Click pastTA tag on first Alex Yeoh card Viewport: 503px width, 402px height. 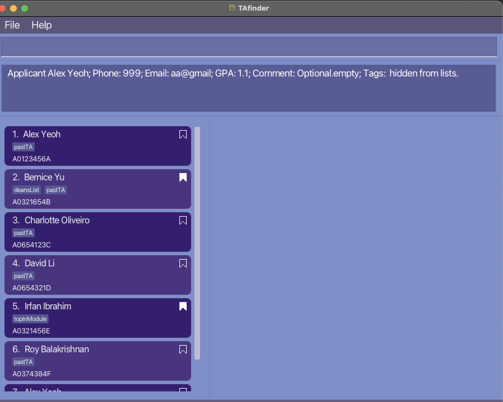(x=23, y=147)
